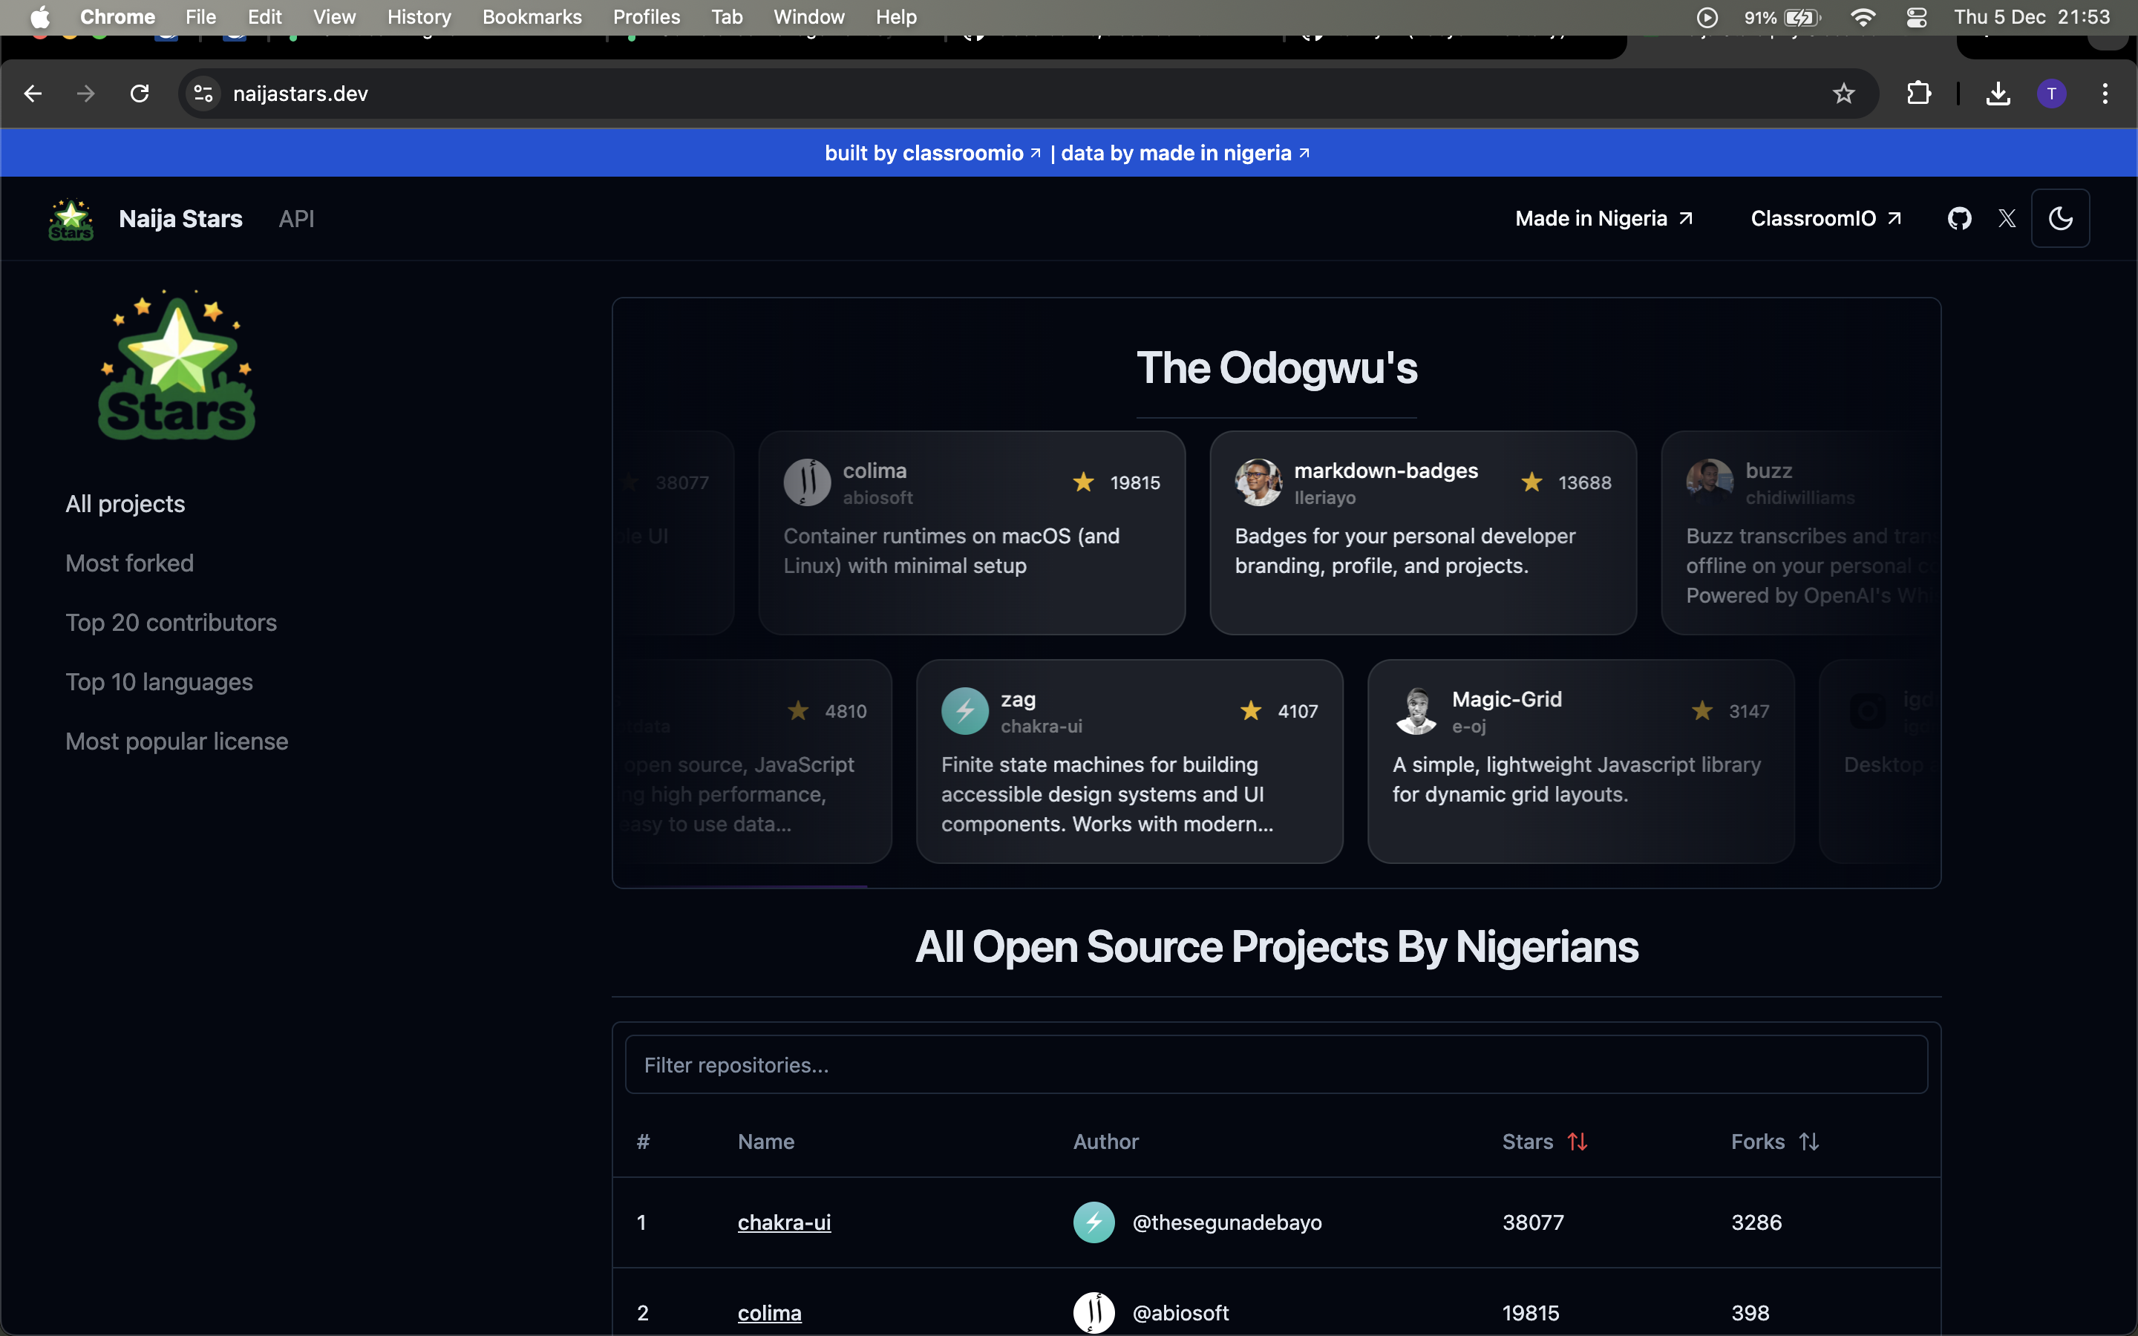This screenshot has width=2138, height=1336.
Task: Reload the naijastars.dev page
Action: point(140,94)
